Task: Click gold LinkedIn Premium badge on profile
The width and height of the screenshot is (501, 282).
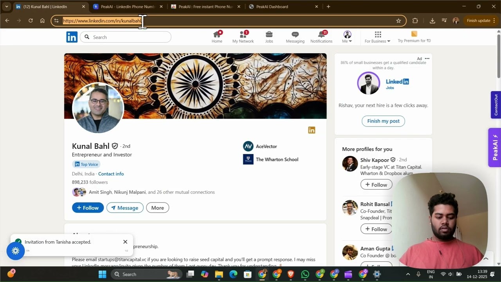Action: pyautogui.click(x=312, y=130)
